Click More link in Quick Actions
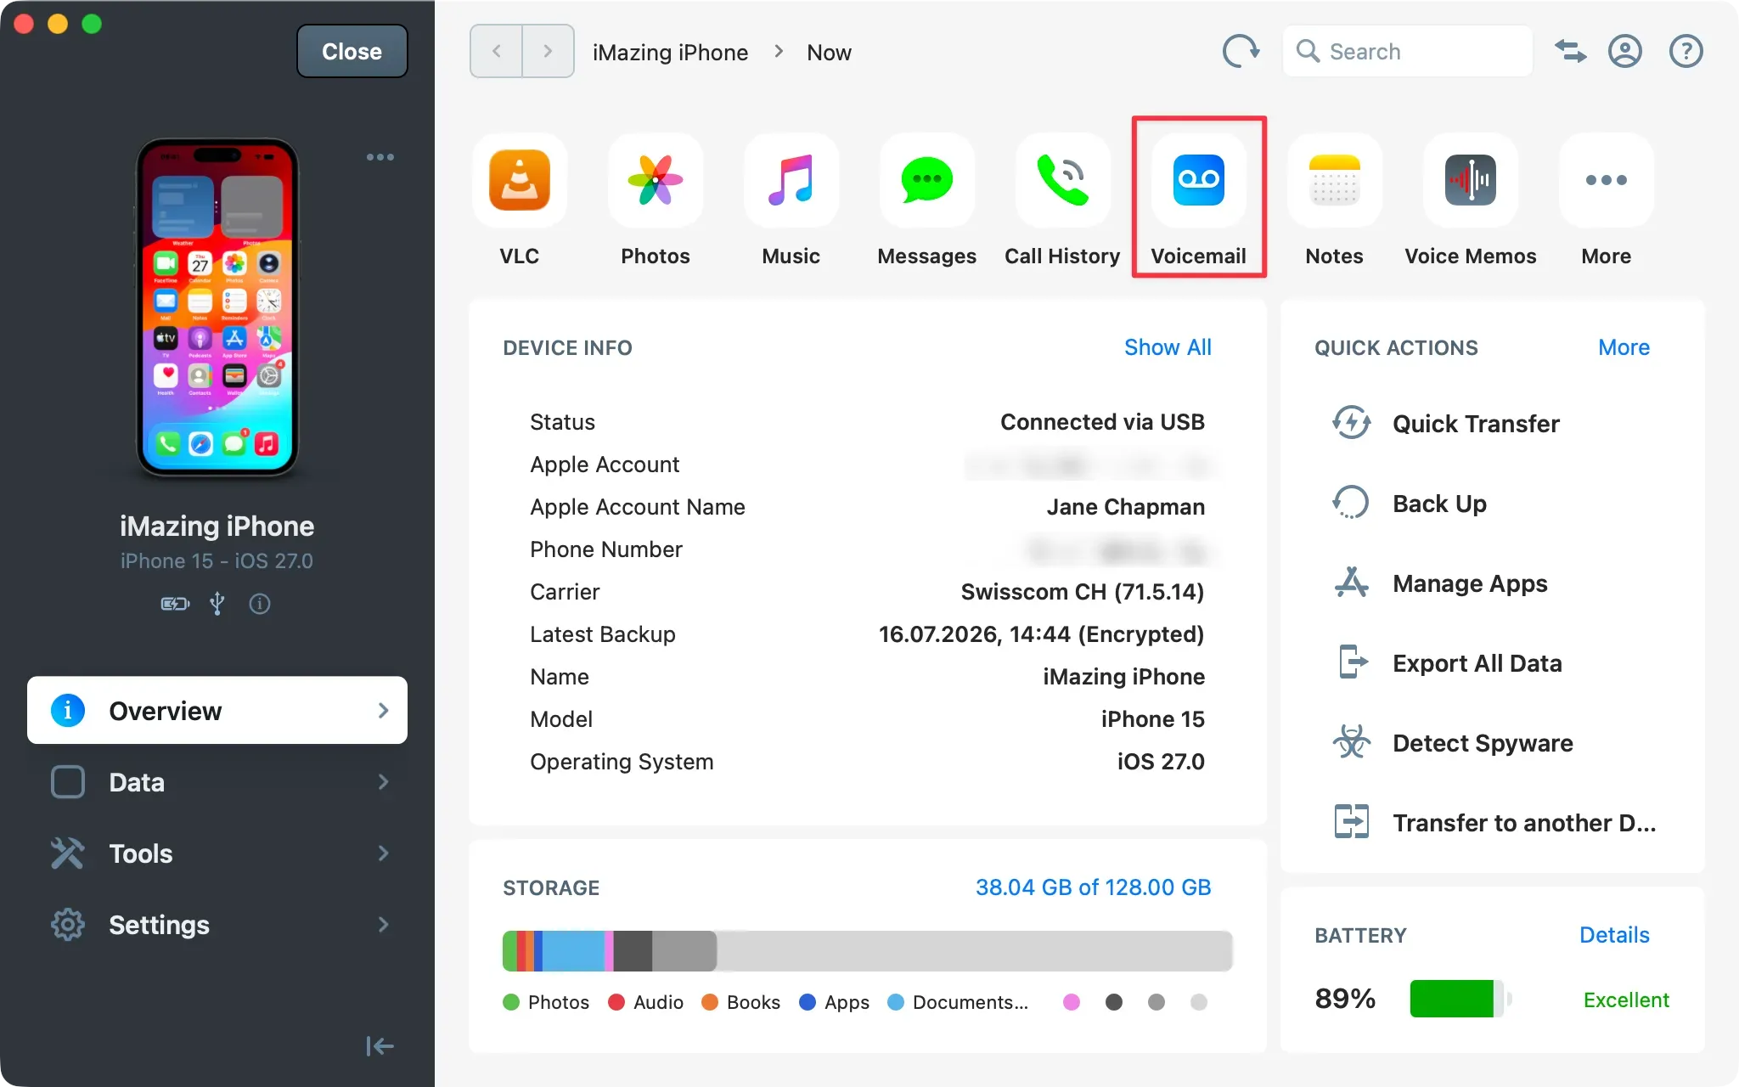The image size is (1739, 1087). coord(1624,347)
